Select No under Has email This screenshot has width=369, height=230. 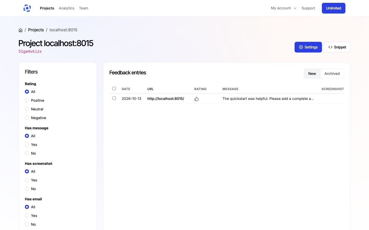tap(27, 224)
